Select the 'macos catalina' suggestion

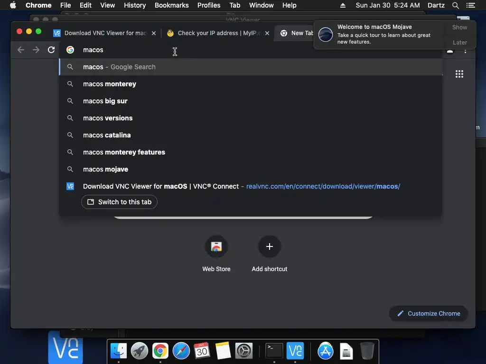251,135
